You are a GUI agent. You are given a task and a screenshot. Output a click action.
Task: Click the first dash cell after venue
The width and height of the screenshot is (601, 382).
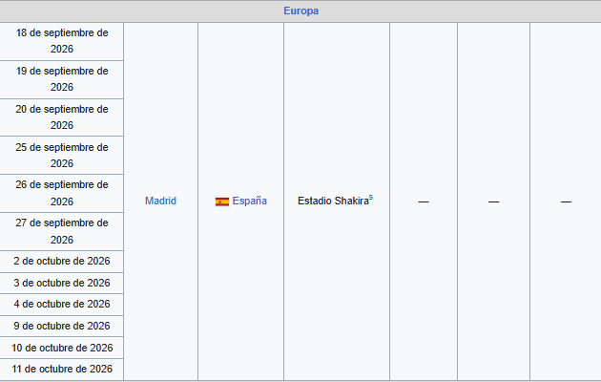click(424, 202)
